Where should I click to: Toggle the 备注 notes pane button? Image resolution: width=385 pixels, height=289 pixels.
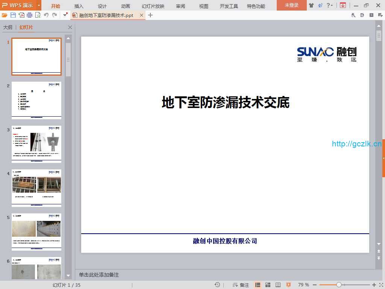coord(241,285)
